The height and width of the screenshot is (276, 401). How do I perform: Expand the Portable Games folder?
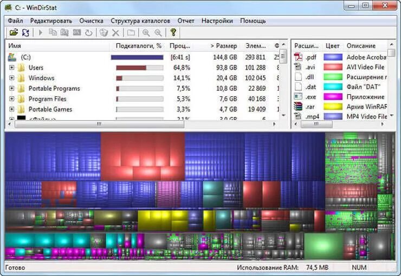[12, 109]
